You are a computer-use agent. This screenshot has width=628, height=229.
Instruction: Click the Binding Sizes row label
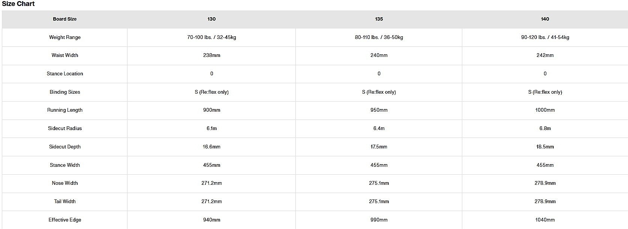click(64, 92)
